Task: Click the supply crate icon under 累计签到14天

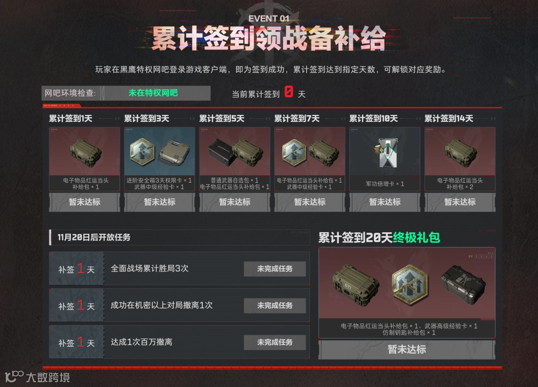Action: pyautogui.click(x=461, y=153)
